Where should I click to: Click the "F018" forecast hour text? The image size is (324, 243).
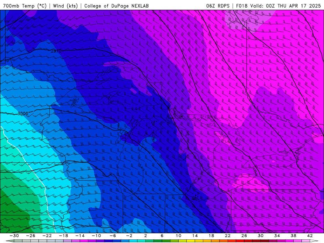241,6
